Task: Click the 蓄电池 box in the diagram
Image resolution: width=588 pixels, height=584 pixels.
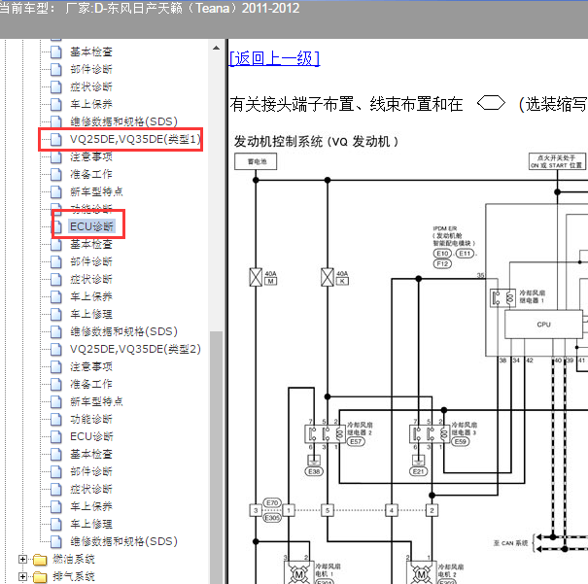Action: 256,161
